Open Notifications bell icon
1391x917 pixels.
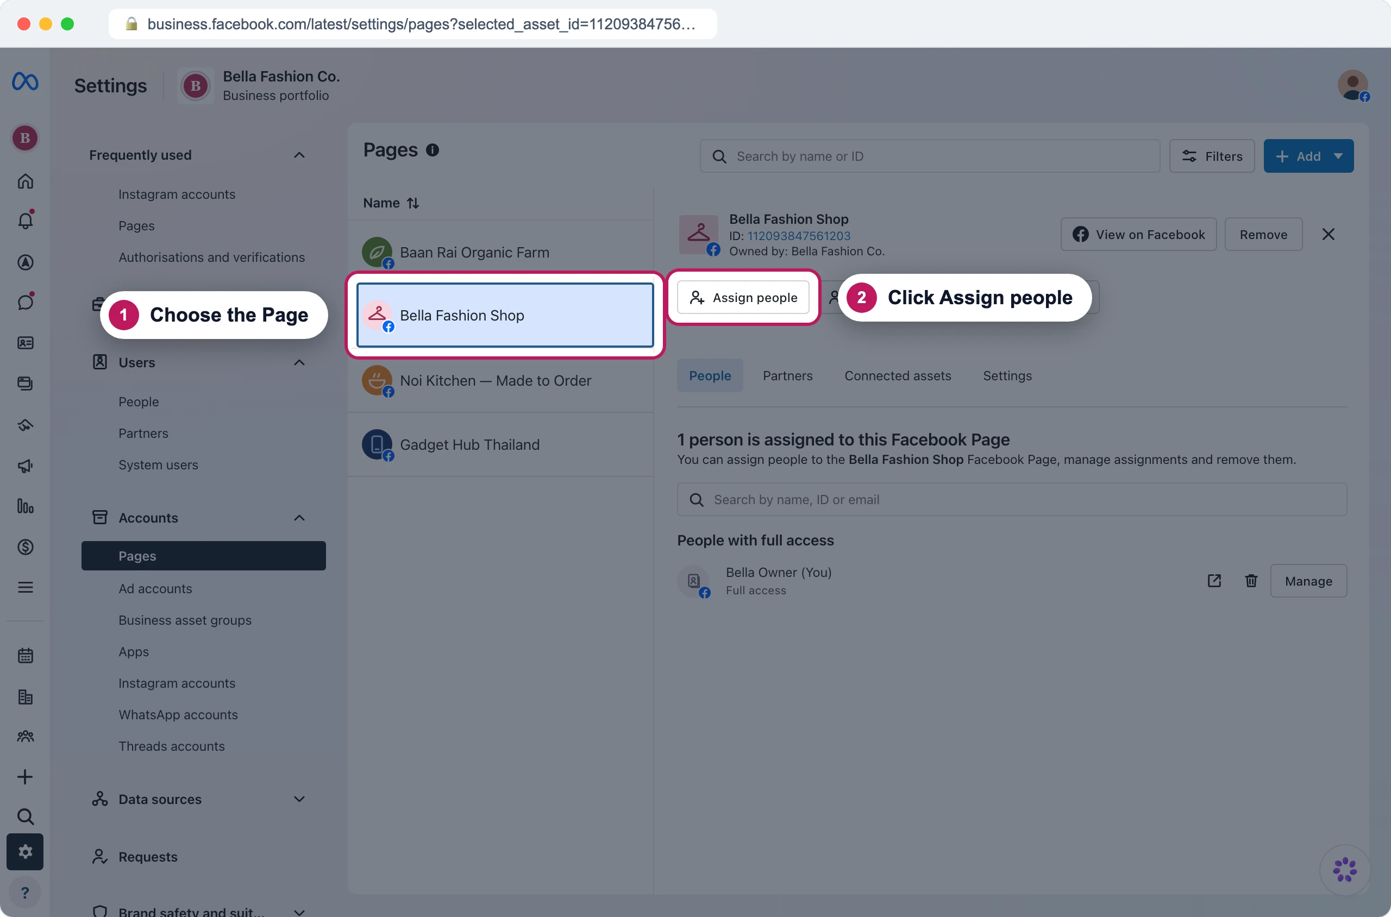pyautogui.click(x=25, y=221)
